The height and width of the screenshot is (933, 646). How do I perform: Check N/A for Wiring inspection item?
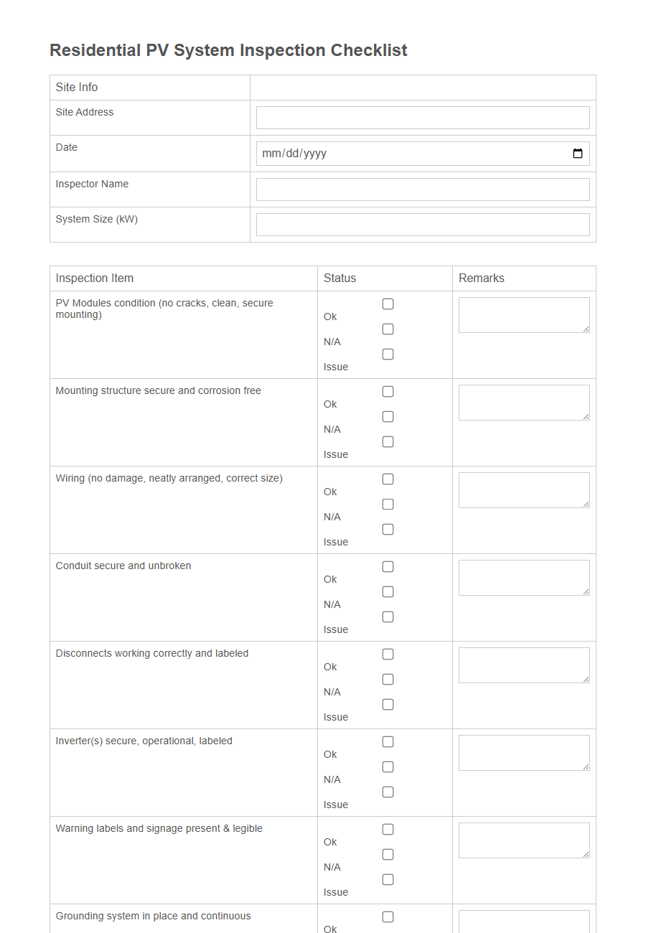pos(388,504)
